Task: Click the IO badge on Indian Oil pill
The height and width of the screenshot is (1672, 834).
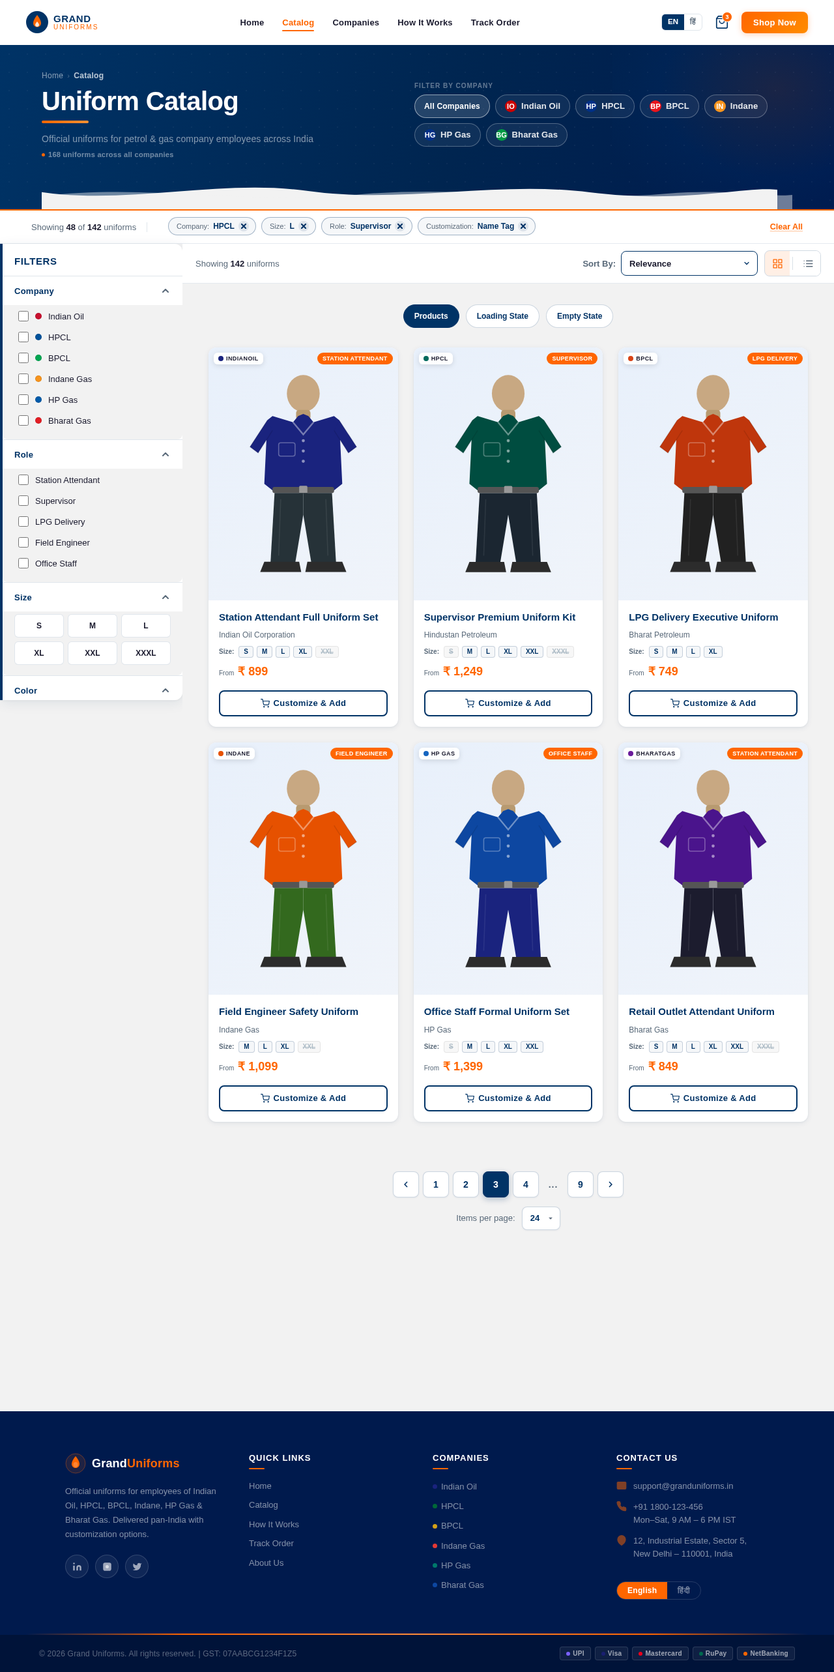Action: [511, 106]
